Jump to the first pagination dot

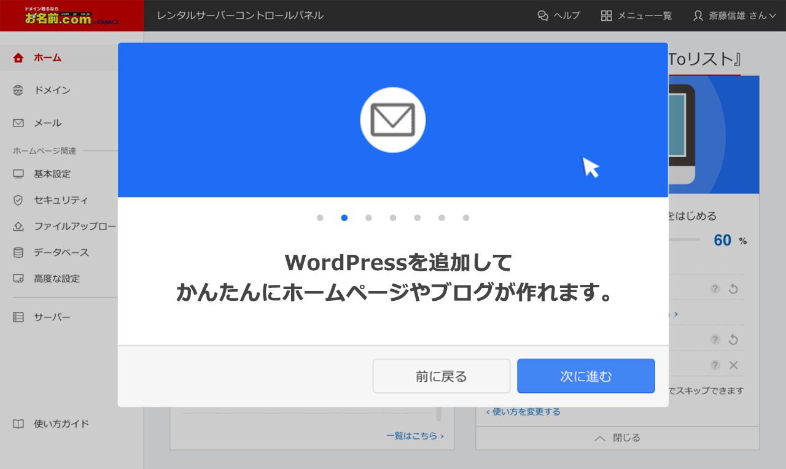[x=320, y=217]
